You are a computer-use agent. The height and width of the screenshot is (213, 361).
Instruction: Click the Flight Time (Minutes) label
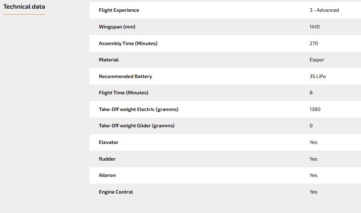point(123,93)
